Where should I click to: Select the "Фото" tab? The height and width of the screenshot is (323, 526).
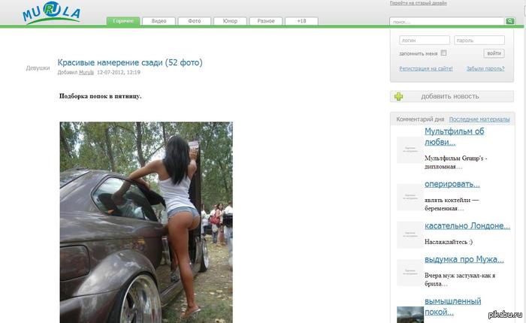(194, 21)
